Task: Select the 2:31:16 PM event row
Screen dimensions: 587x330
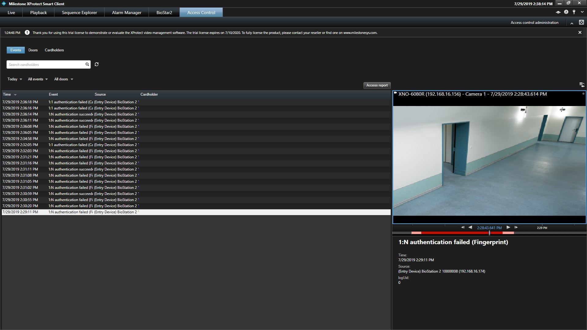Action: click(x=196, y=163)
